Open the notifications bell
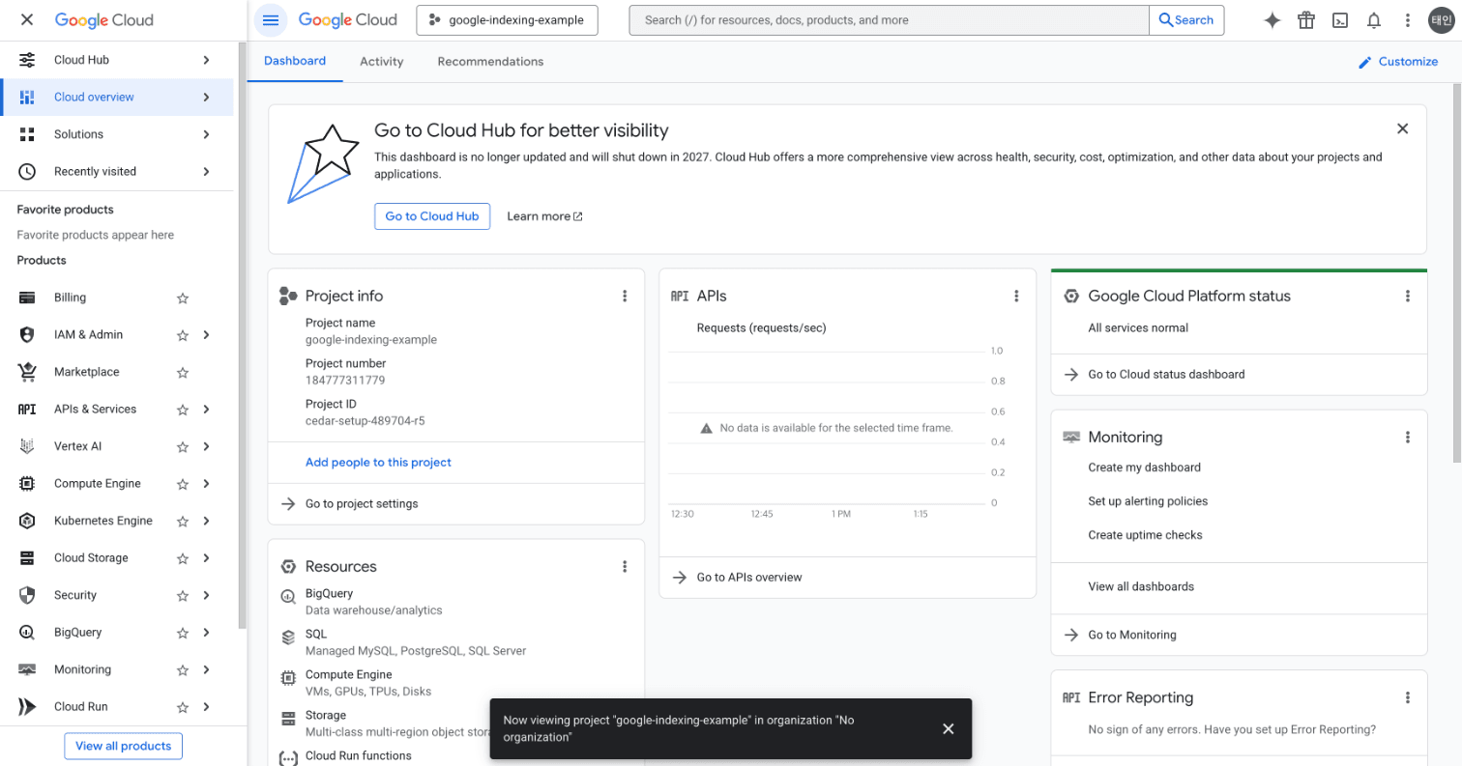The height and width of the screenshot is (766, 1462). (1373, 20)
